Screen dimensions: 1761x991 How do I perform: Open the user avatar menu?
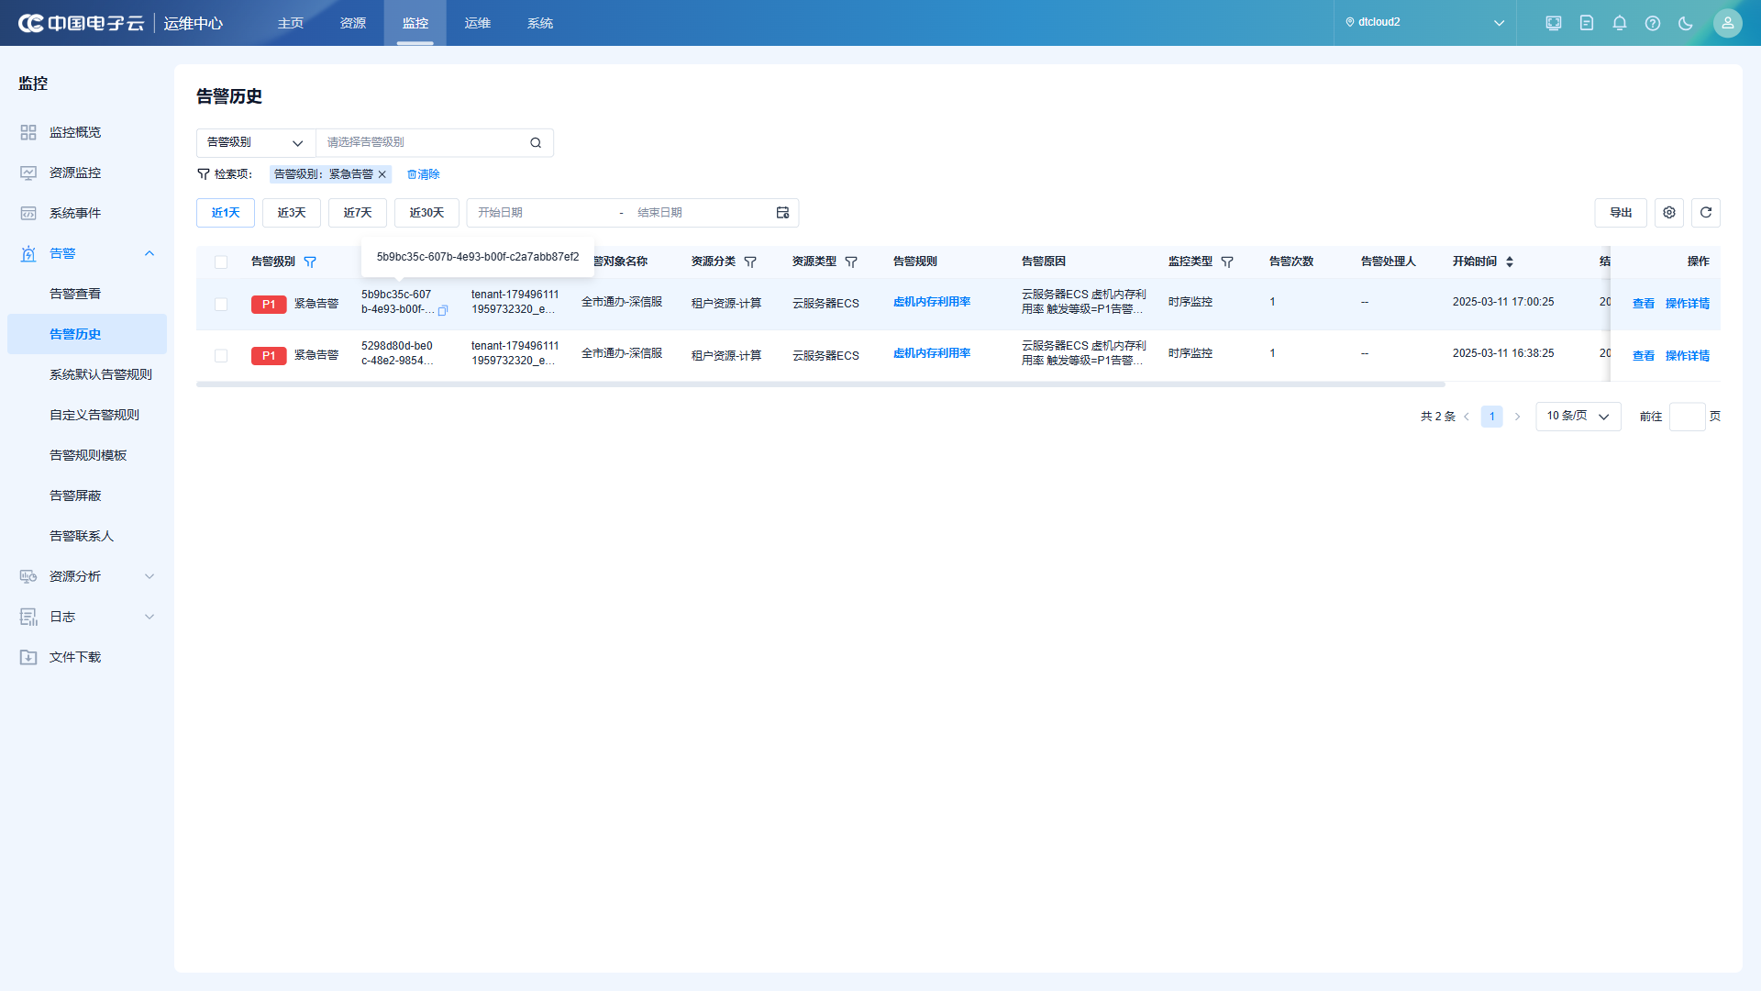point(1727,23)
